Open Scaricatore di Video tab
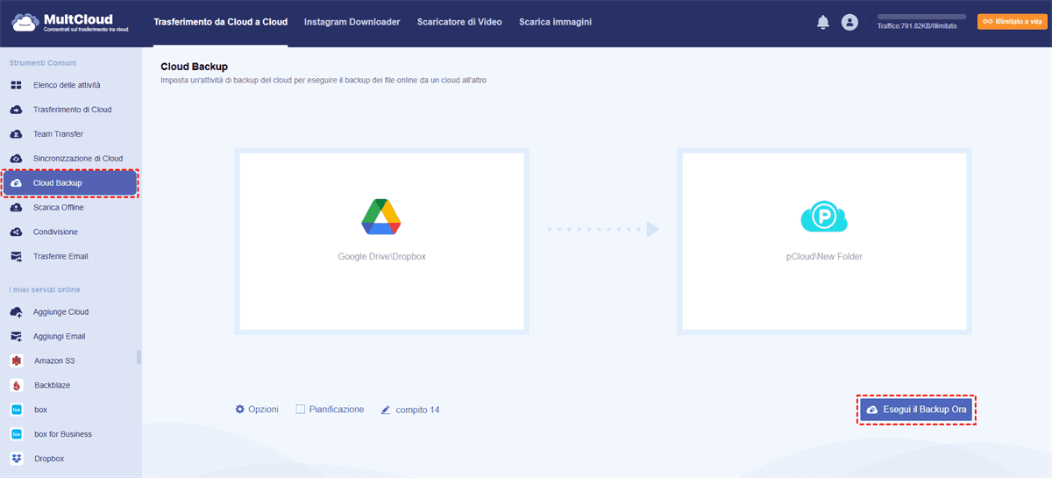 (x=459, y=22)
